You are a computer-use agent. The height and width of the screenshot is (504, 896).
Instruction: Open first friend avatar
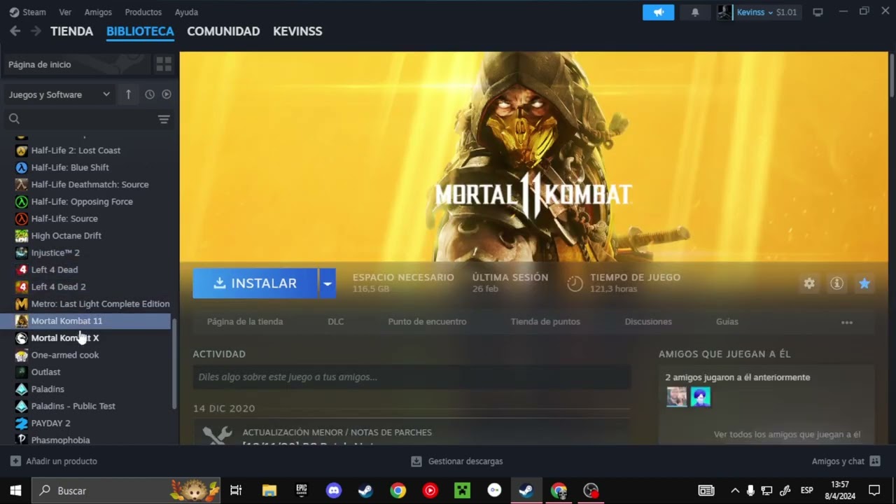coord(676,397)
